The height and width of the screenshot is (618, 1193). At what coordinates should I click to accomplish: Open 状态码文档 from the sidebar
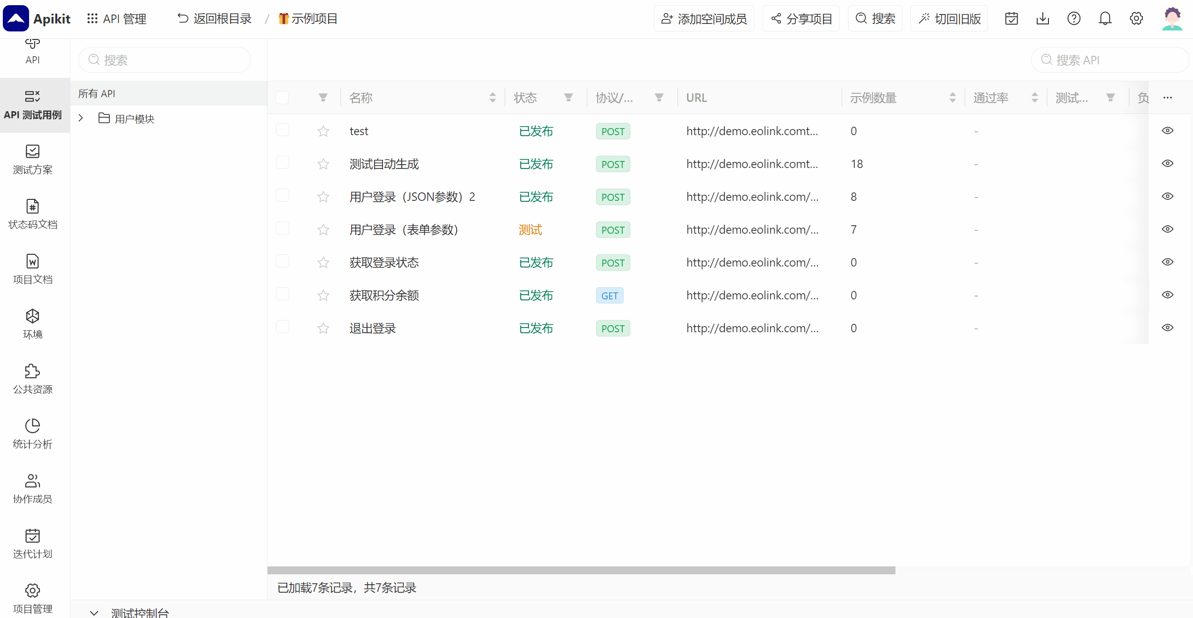click(x=32, y=214)
